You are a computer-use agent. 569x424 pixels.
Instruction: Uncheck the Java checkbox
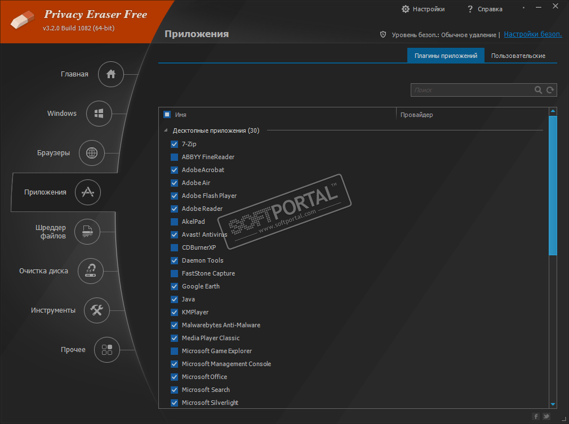click(174, 299)
